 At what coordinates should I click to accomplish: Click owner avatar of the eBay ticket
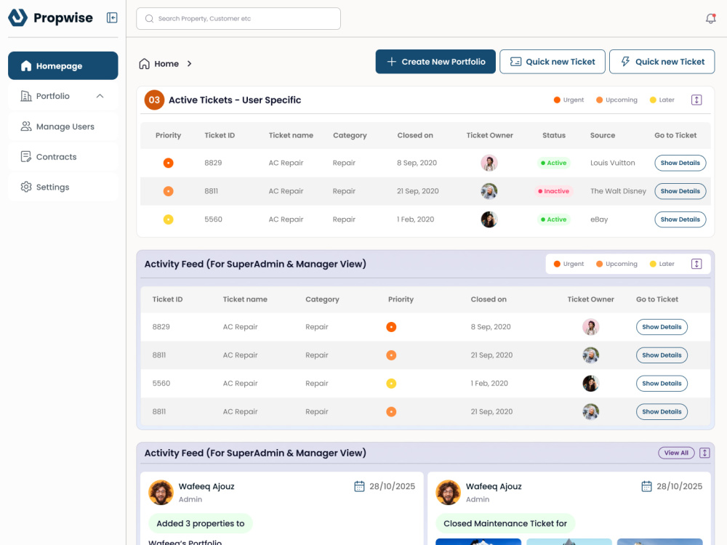pyautogui.click(x=489, y=219)
